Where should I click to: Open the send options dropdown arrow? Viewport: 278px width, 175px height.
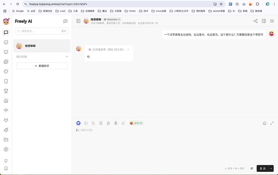271,169
